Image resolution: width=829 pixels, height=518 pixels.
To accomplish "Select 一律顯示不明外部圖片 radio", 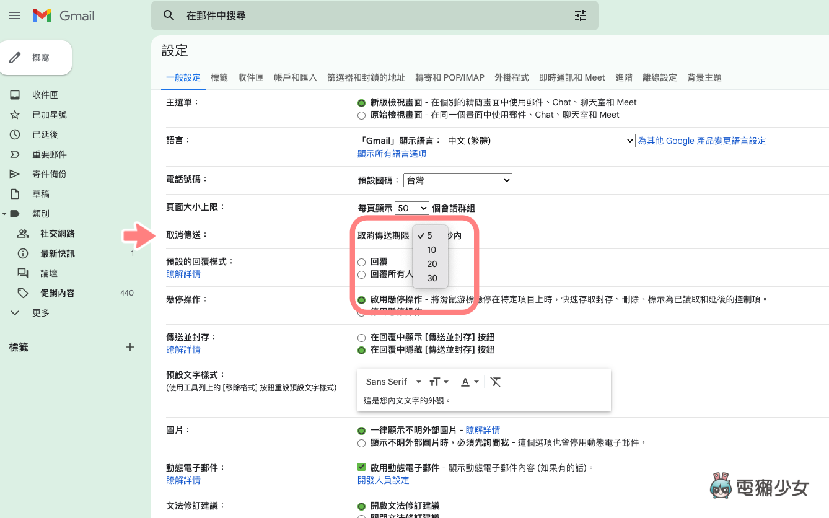I will coord(361,431).
